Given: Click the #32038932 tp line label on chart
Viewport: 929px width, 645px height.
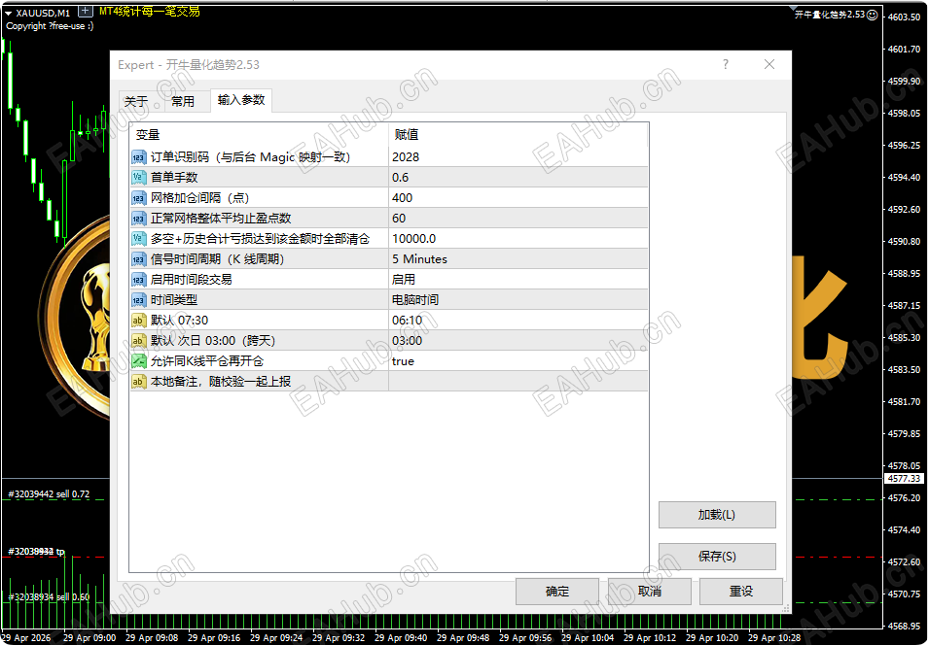Looking at the screenshot, I should point(37,552).
